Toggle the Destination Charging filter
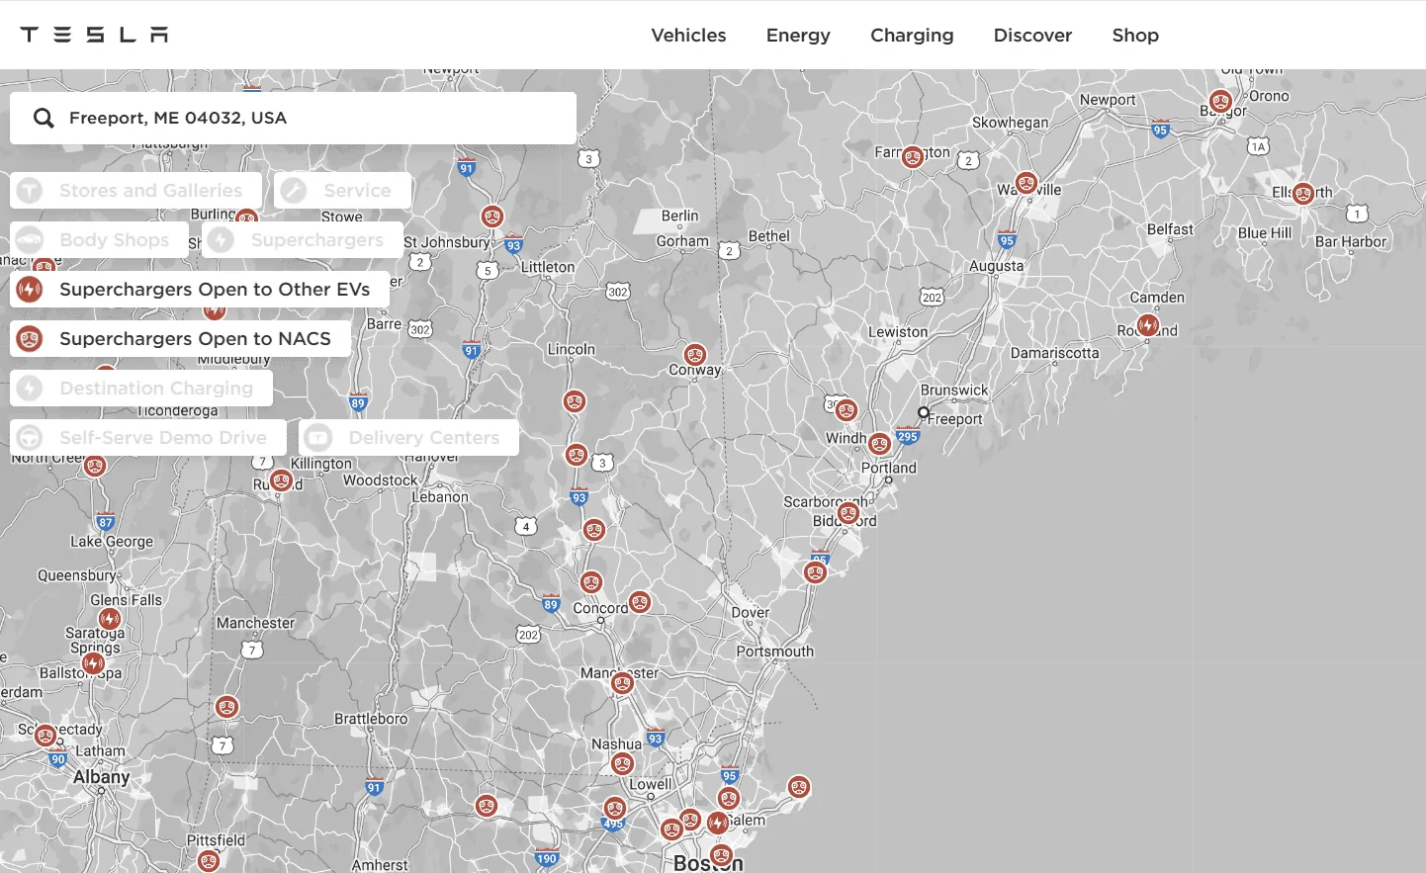Viewport: 1426px width, 873px height. tap(141, 389)
